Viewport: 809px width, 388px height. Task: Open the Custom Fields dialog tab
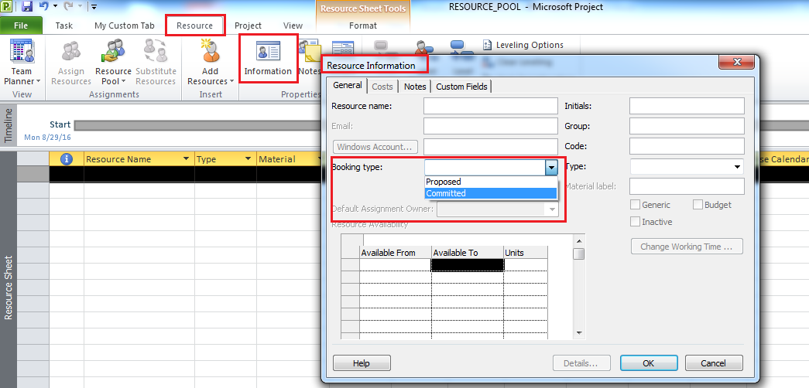(461, 87)
